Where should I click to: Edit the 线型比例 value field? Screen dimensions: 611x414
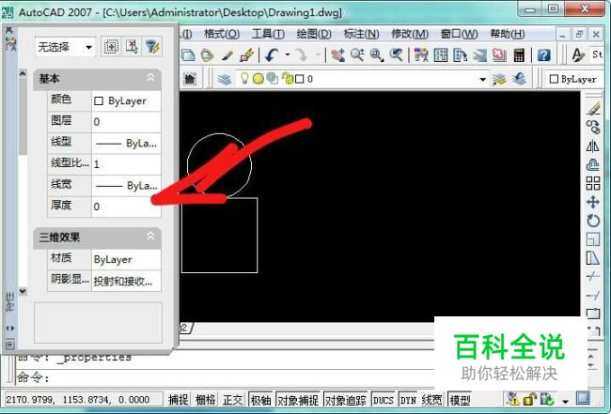[126, 163]
